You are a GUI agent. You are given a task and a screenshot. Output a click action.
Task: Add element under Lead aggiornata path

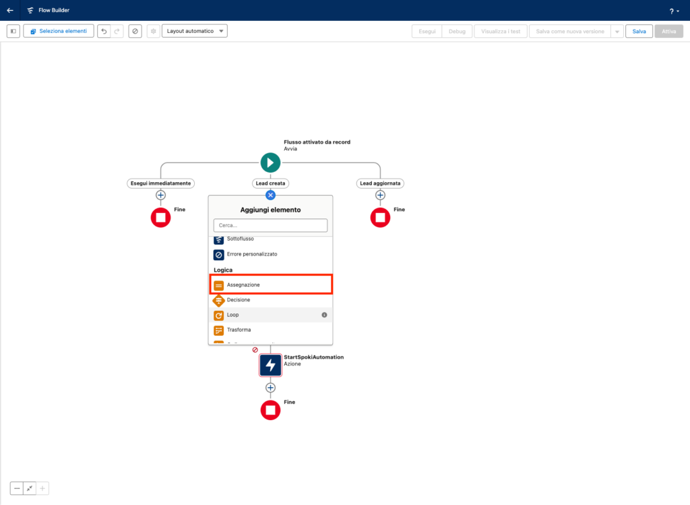(x=380, y=195)
